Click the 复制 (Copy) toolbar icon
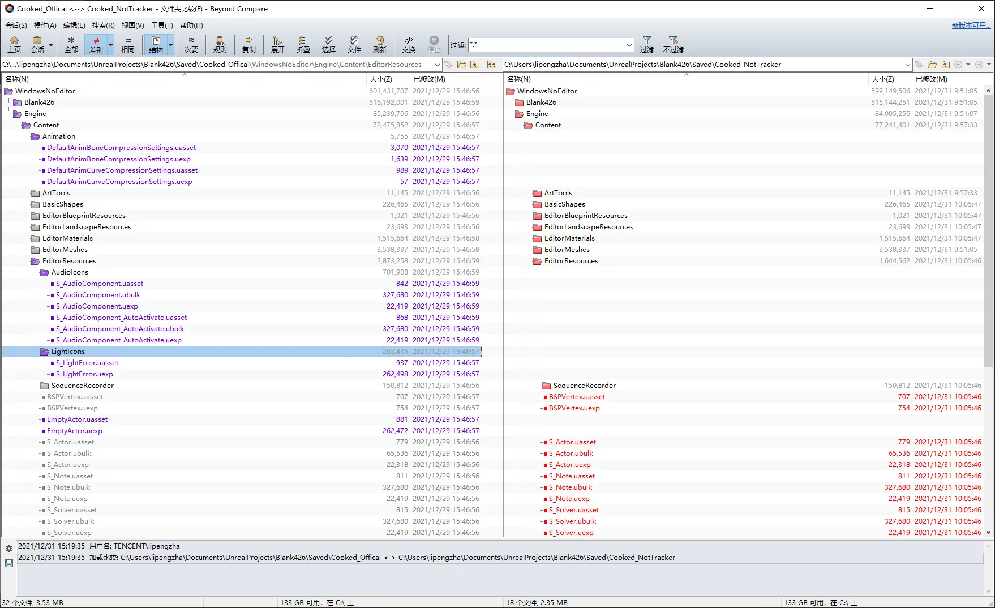Viewport: 995px width, 608px height. [x=248, y=44]
